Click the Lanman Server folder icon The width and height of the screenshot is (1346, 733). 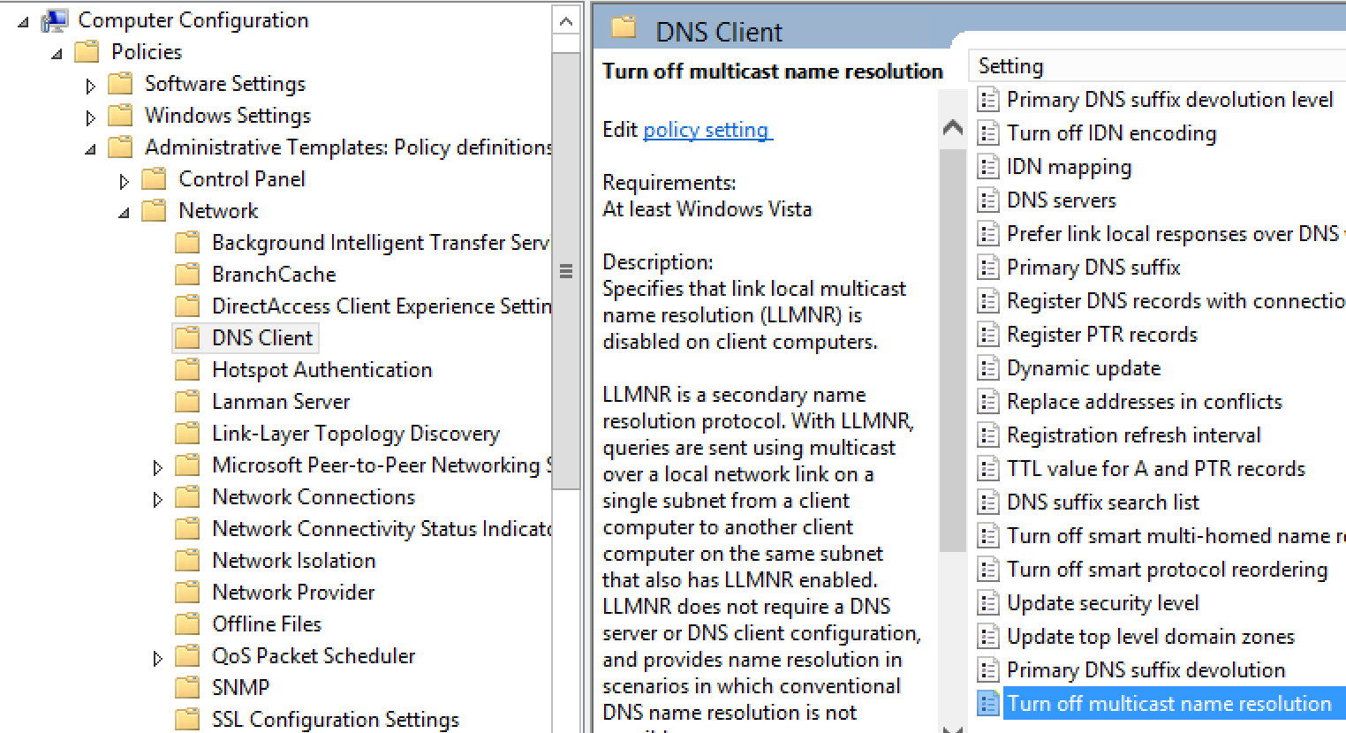pos(187,402)
